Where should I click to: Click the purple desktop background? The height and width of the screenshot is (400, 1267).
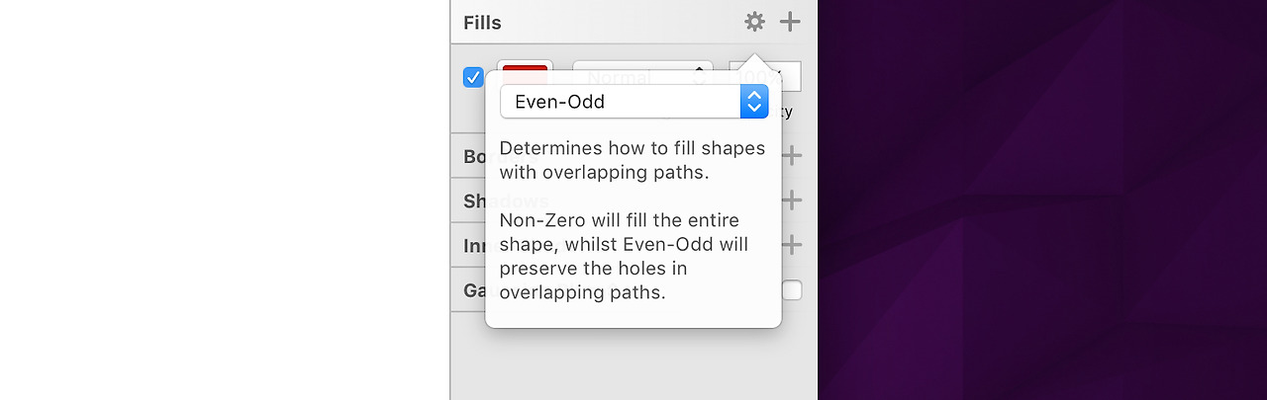coord(1039,198)
